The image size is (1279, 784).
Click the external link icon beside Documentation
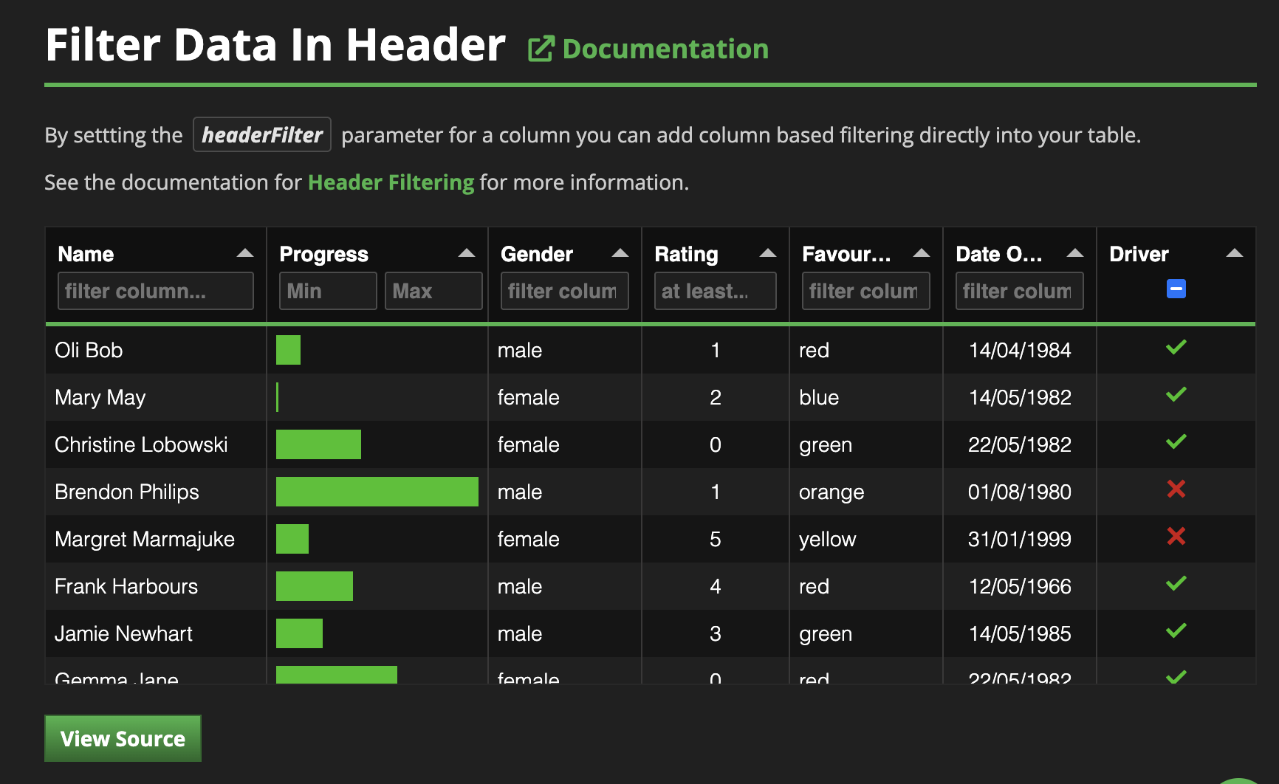tap(541, 49)
